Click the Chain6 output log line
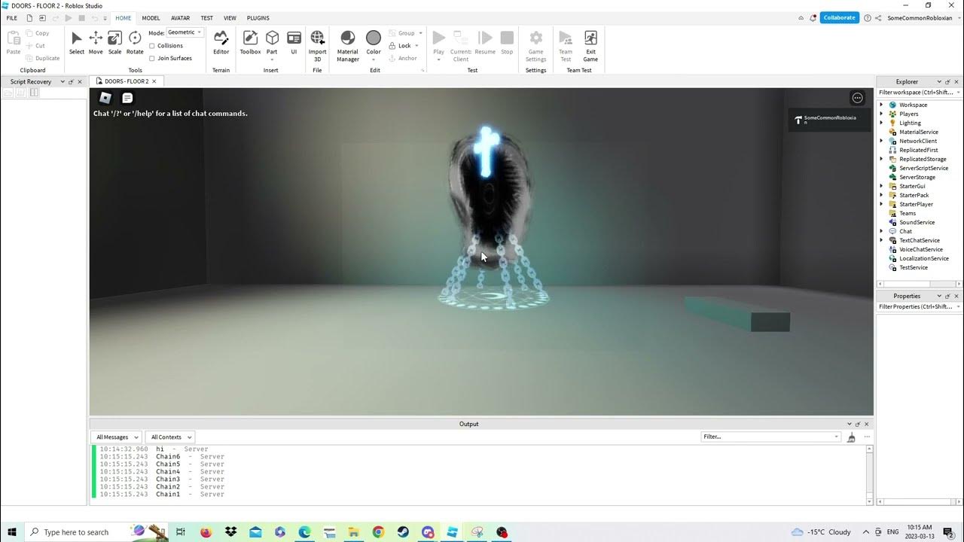This screenshot has width=964, height=542. tap(161, 457)
